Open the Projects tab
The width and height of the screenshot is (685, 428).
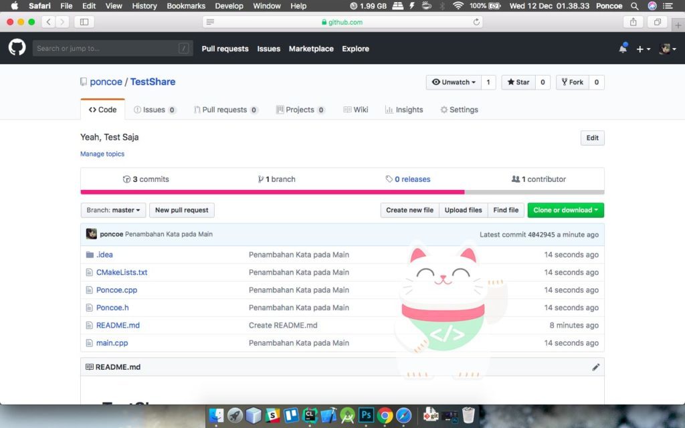300,110
